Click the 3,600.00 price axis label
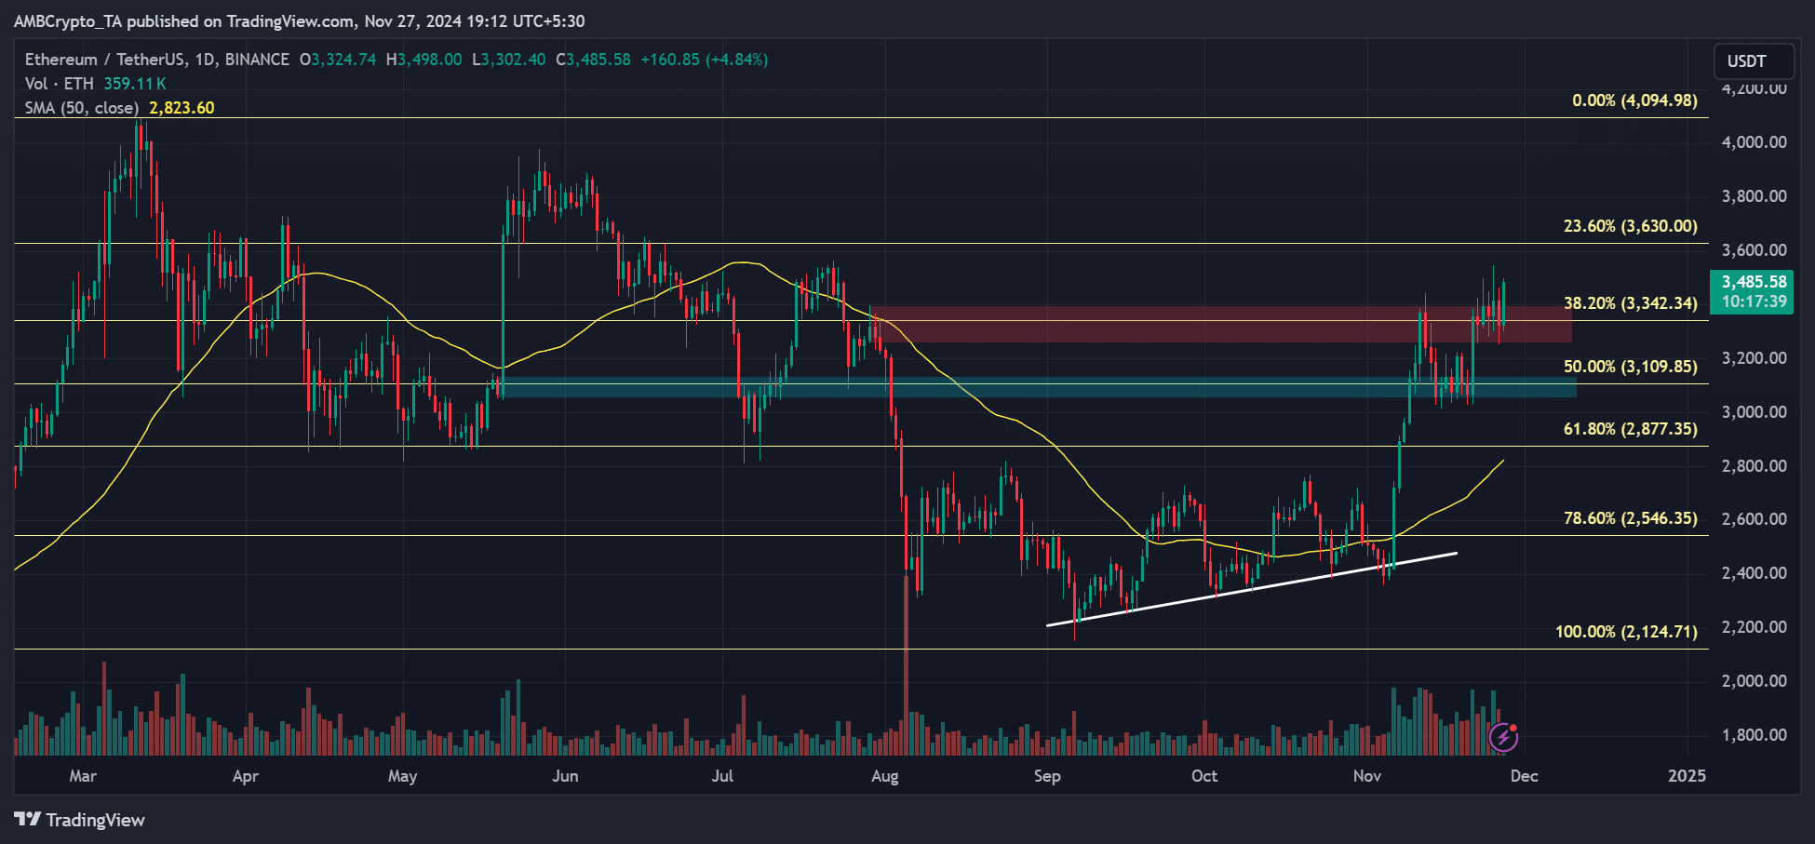This screenshot has height=844, width=1815. 1754,250
